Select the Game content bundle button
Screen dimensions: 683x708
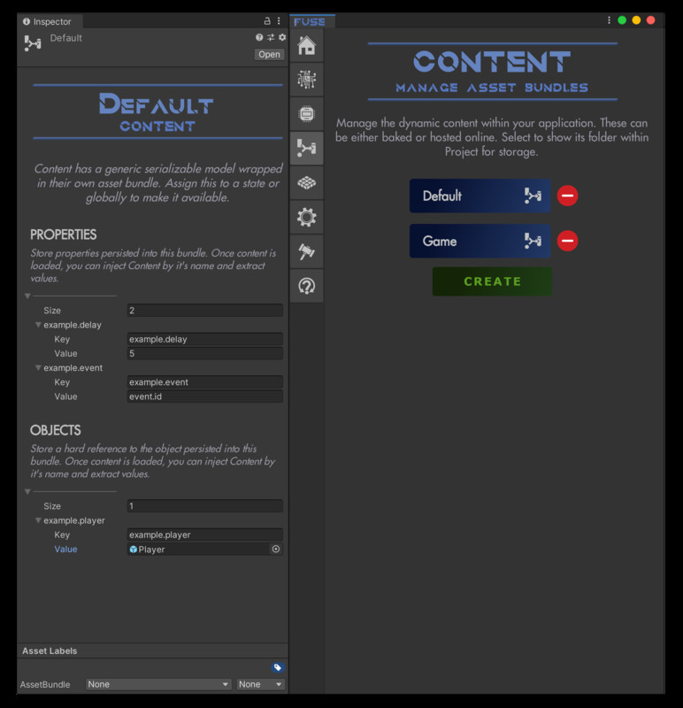click(480, 241)
